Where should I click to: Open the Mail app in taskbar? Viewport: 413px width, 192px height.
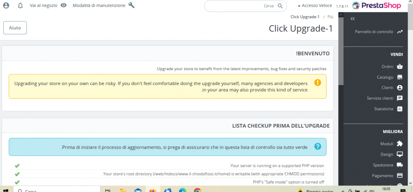coord(138,190)
